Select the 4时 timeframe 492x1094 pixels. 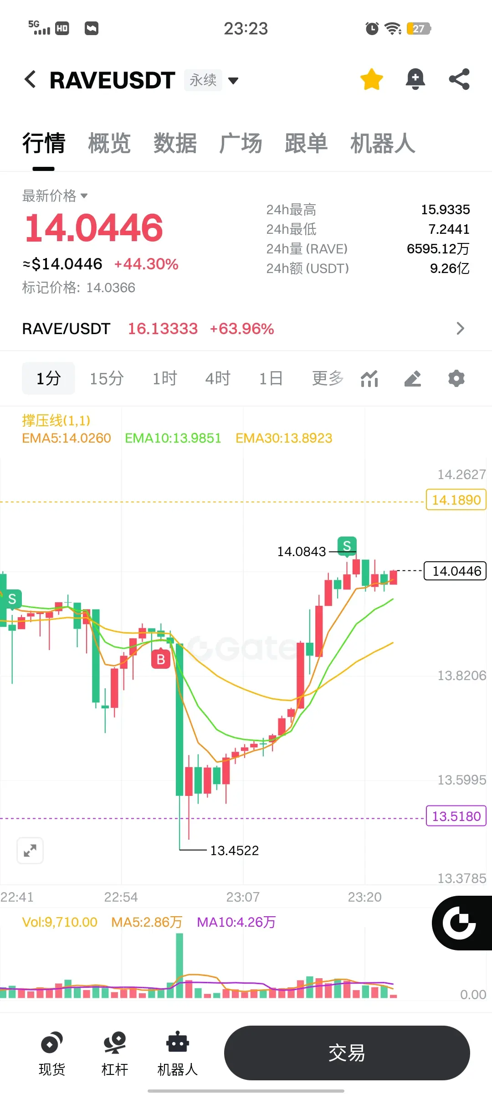[x=218, y=378]
